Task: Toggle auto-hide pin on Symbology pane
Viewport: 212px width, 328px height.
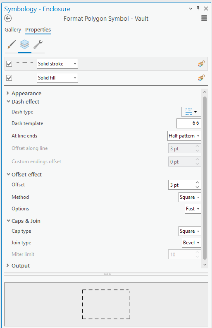Action: pos(198,8)
